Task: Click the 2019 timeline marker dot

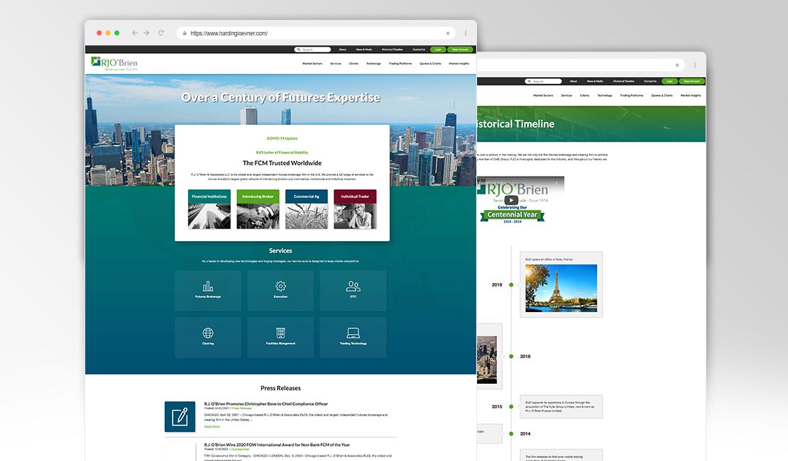Action: click(x=511, y=284)
